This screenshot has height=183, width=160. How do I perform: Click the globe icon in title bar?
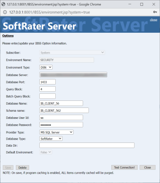pos(3,4)
